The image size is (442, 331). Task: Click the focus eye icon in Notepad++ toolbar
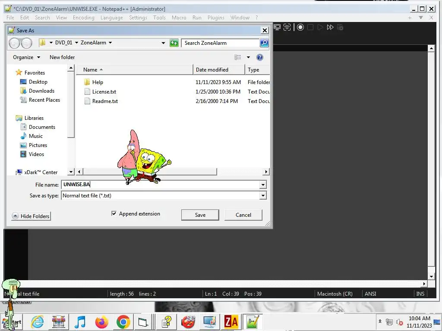[x=287, y=27]
